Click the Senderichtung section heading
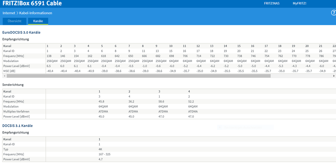The height and width of the screenshot is (167, 336). point(13,85)
